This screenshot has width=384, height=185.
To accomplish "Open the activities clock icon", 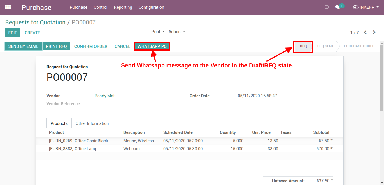I will [327, 7].
